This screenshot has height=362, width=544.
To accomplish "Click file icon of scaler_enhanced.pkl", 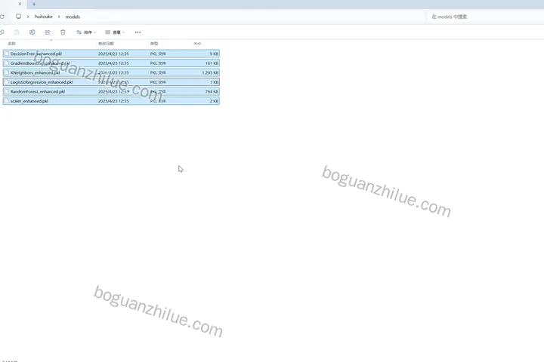I will pos(7,101).
